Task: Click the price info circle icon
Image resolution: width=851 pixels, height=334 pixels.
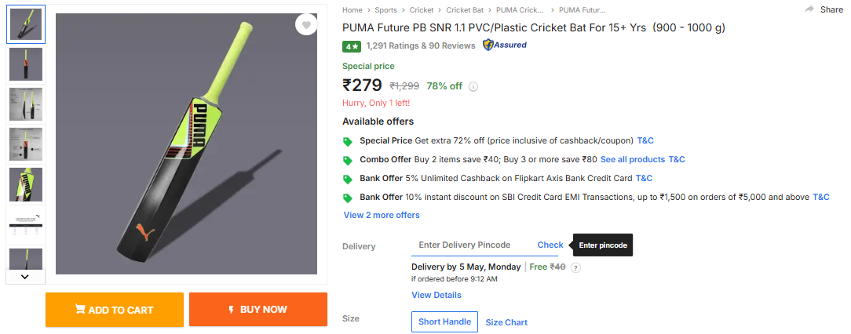Action: [473, 87]
